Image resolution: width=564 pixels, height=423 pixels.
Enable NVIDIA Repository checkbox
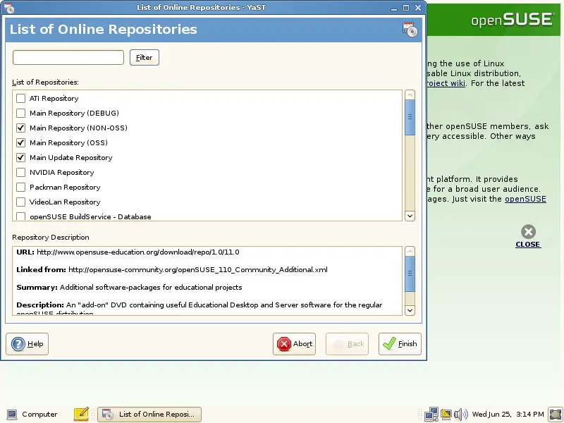click(21, 172)
